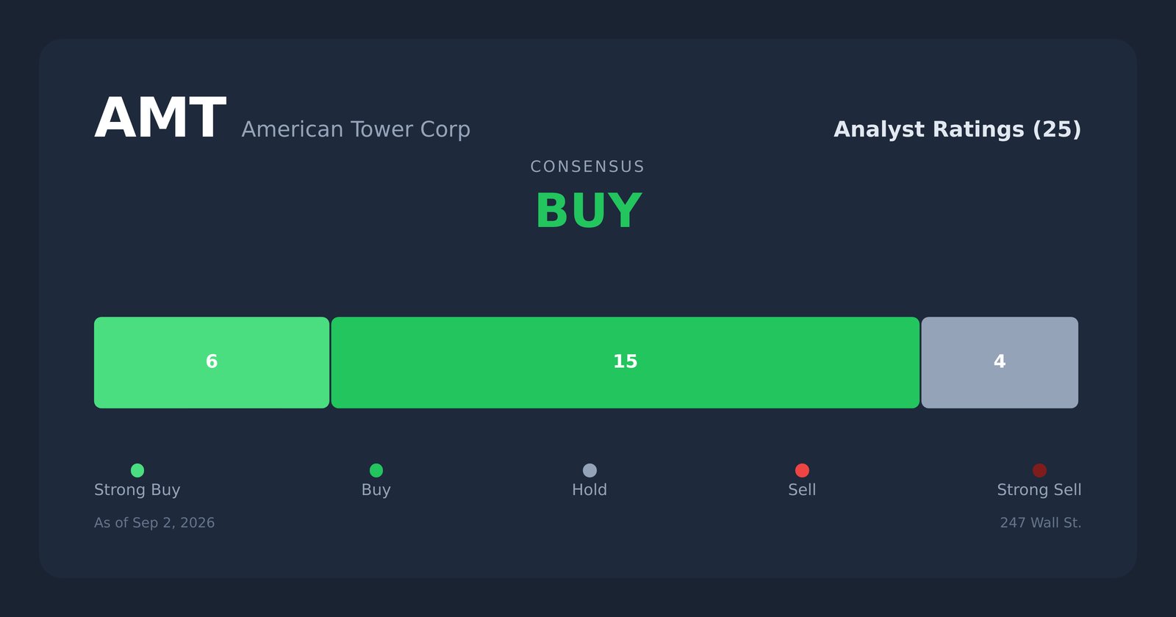Select the Buy bar segment showing 15
Image resolution: width=1176 pixels, height=617 pixels.
coord(625,363)
